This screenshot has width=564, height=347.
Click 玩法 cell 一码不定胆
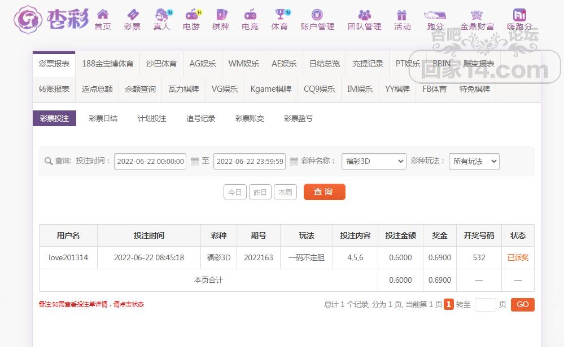[x=307, y=257]
